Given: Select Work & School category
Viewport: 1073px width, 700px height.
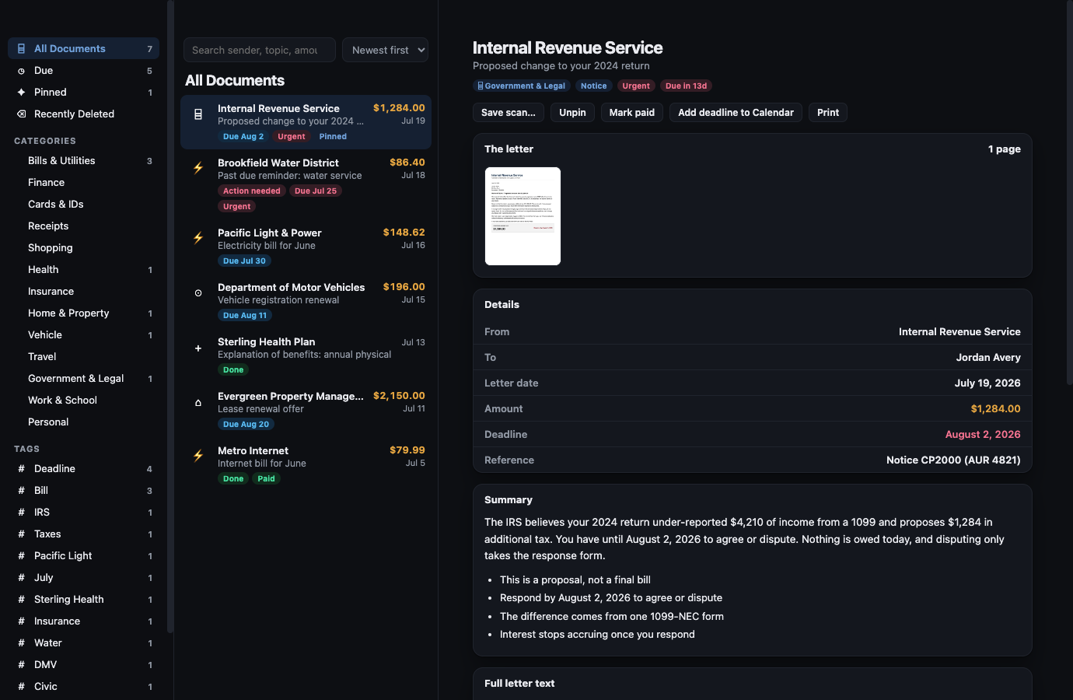Looking at the screenshot, I should (x=83, y=400).
